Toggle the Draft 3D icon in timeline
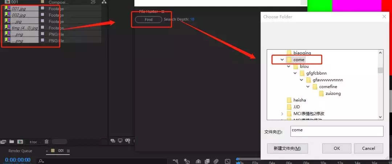Image resolution: width=392 pixels, height=164 pixels. (x=187, y=161)
